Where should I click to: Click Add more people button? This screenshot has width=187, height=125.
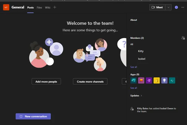coord(46,81)
